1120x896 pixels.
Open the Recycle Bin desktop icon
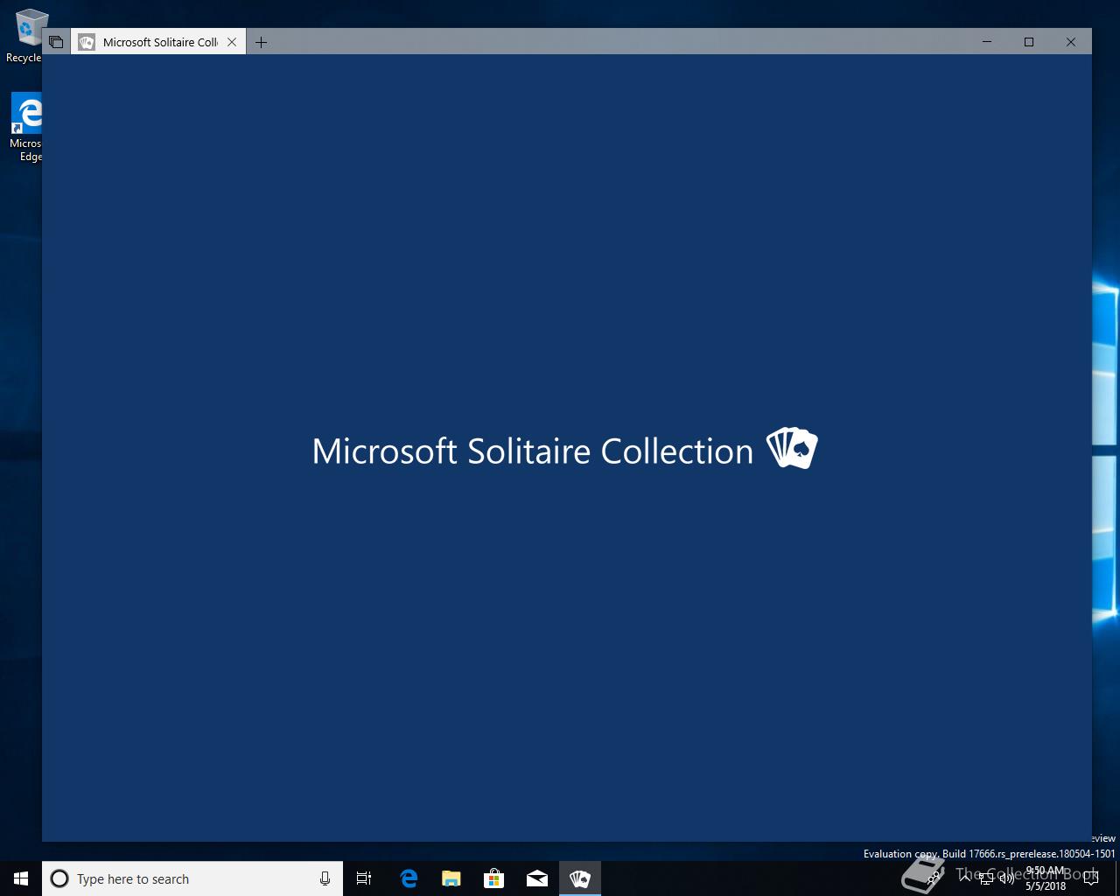tap(25, 37)
